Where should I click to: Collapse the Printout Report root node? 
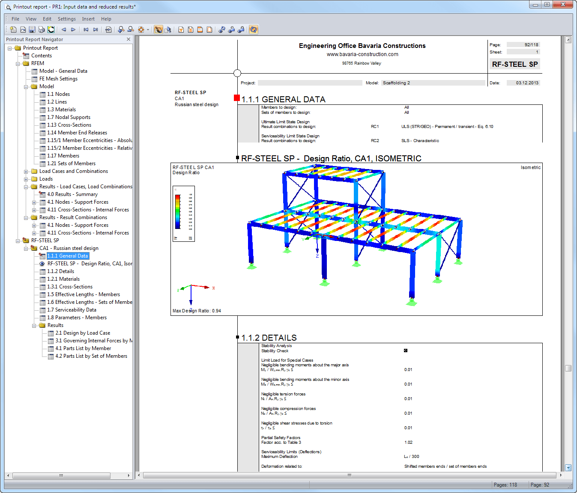coord(10,48)
